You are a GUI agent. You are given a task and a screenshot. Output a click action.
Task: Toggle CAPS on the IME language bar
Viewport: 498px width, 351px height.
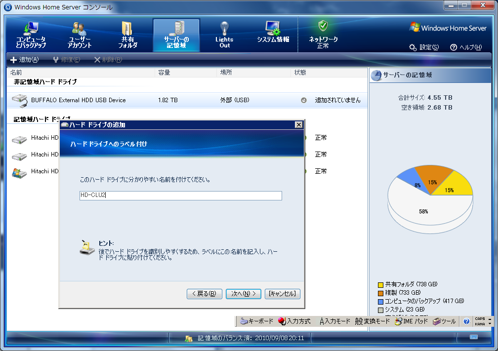coord(480,319)
